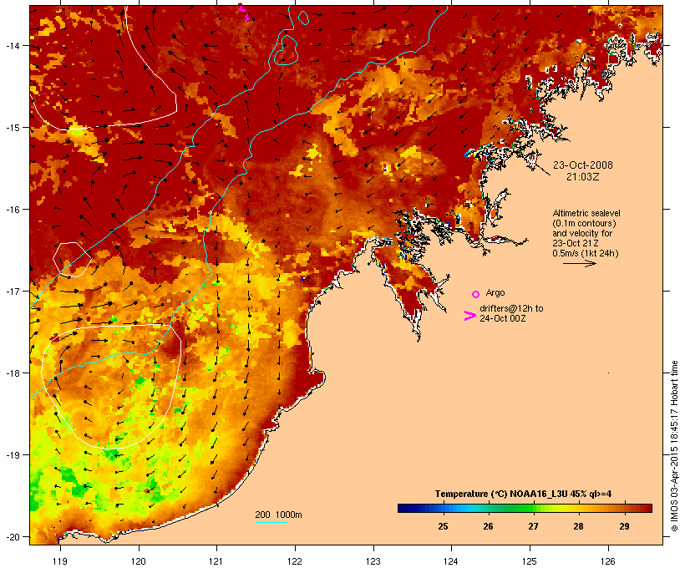Click the magenta drifter track at top edge

pos(244,12)
